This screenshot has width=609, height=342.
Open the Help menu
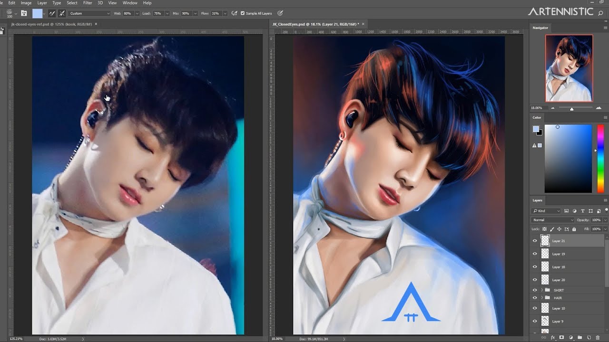point(147,3)
